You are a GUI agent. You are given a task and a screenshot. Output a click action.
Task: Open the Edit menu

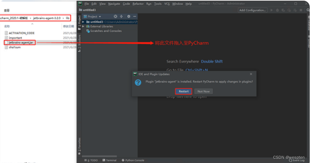coord(94,4)
